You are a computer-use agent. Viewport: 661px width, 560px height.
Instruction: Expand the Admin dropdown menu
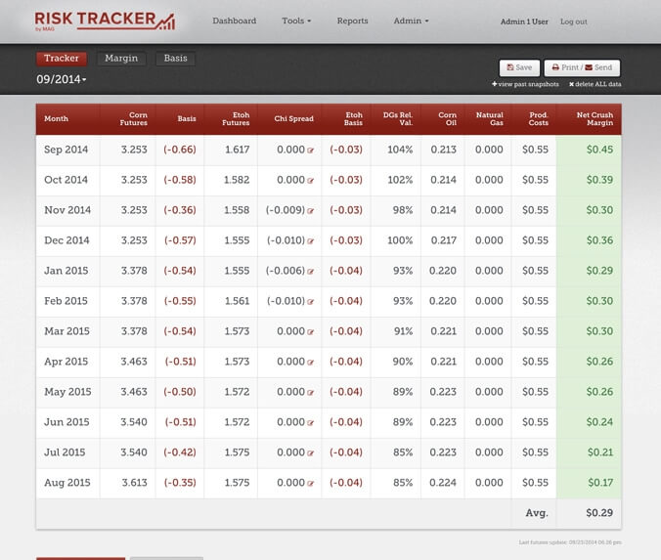pos(411,21)
